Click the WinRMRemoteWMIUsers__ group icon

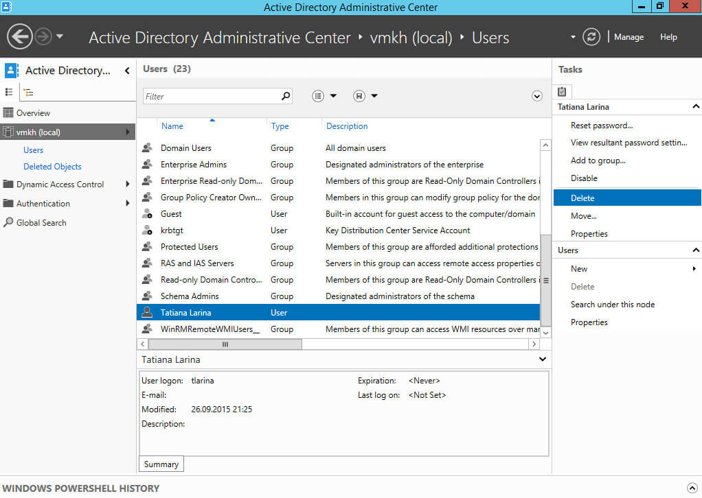tap(147, 329)
